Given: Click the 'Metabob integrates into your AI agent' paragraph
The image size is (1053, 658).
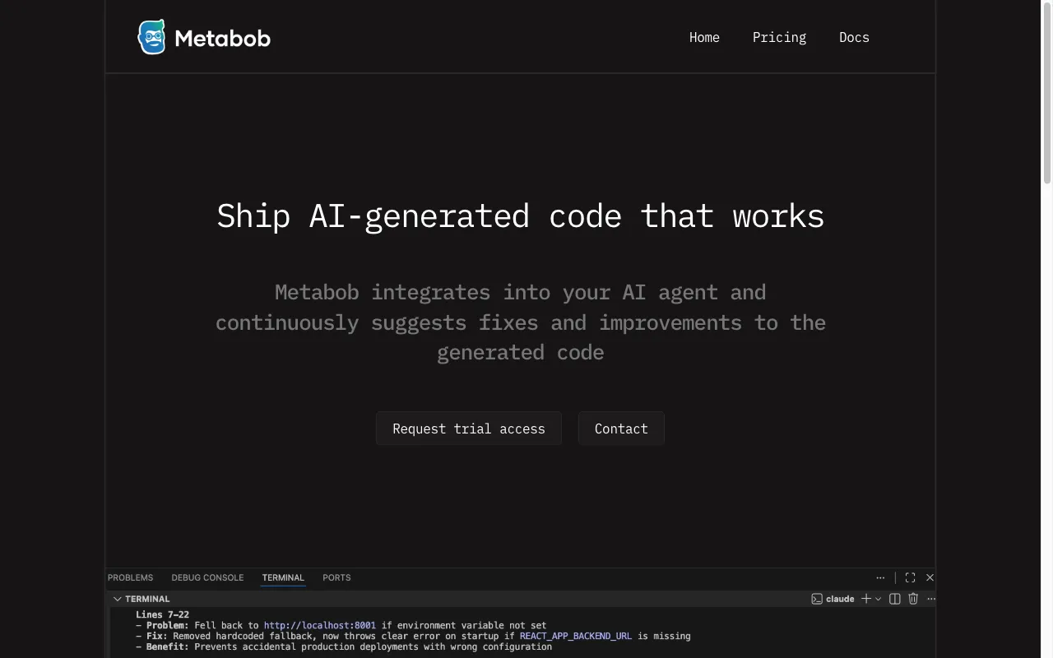Looking at the screenshot, I should coord(521,322).
